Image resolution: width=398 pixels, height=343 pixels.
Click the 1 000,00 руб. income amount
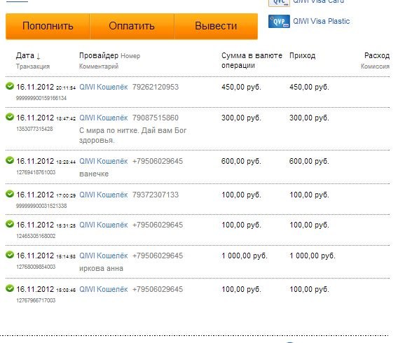click(313, 255)
